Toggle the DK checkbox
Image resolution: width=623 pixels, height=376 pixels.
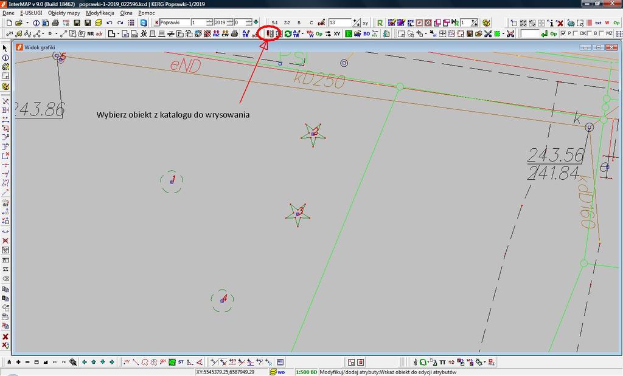[x=576, y=34]
